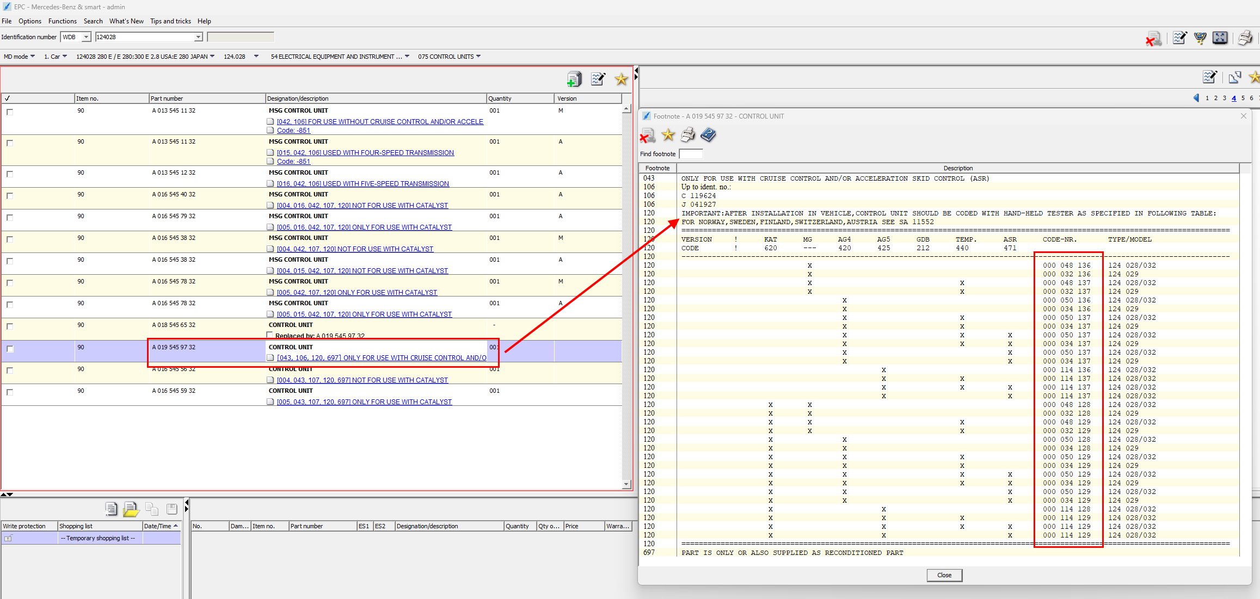Select checkbox for part A 016 545 59 32
1260x599 pixels.
click(10, 392)
